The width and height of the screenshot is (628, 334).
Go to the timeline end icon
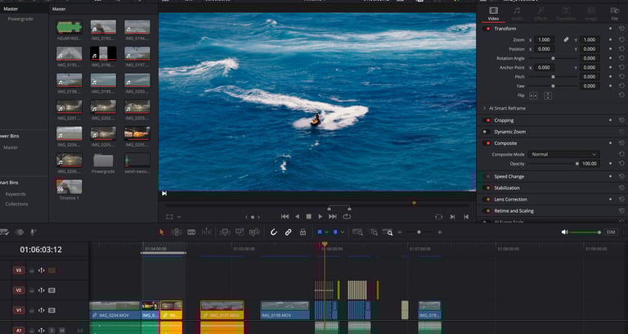[x=466, y=216]
